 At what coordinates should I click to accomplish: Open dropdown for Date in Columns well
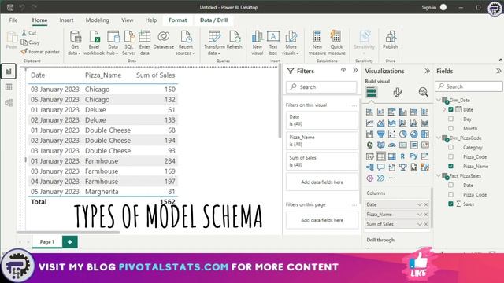tap(419, 204)
